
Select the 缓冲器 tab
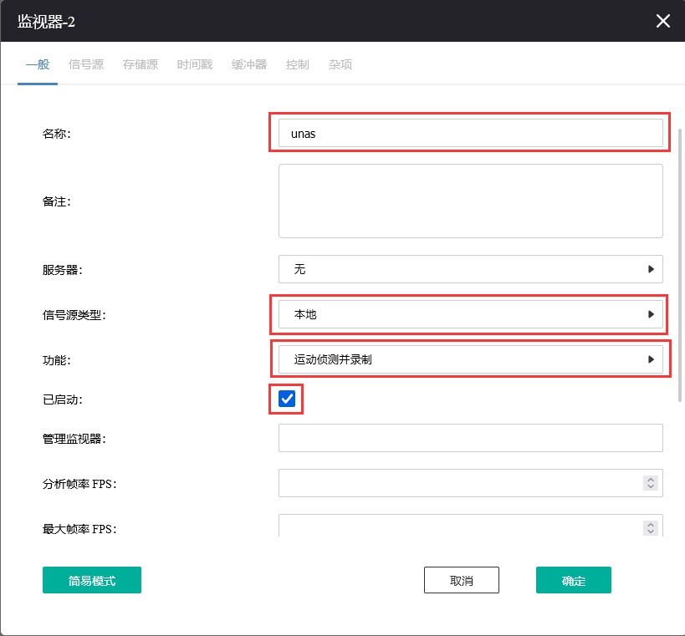249,64
